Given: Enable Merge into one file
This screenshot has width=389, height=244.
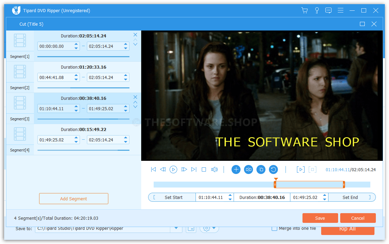Looking at the screenshot, I should point(274,228).
